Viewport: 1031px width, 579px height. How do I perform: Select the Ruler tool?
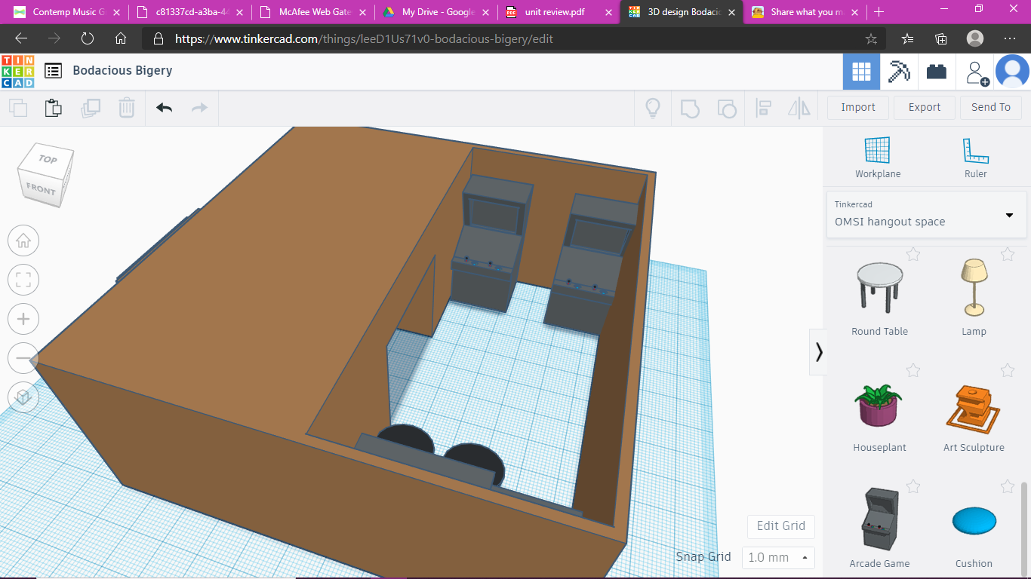pyautogui.click(x=976, y=158)
